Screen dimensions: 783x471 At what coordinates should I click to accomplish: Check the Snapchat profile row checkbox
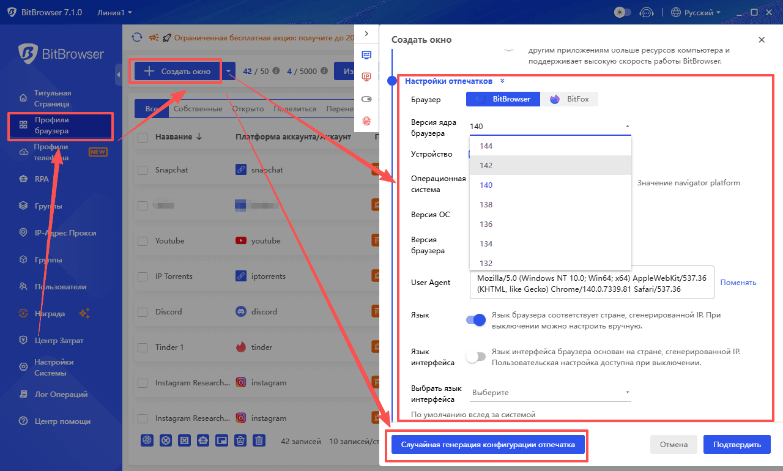coord(143,170)
